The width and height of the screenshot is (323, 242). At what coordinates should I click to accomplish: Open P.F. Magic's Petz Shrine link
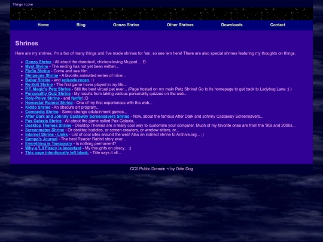coord(48,89)
